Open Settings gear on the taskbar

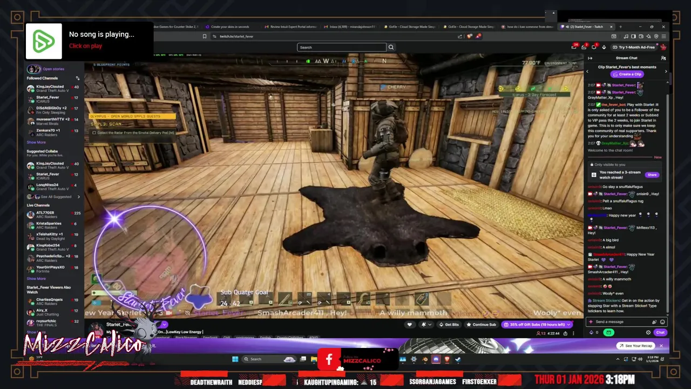coord(414,359)
